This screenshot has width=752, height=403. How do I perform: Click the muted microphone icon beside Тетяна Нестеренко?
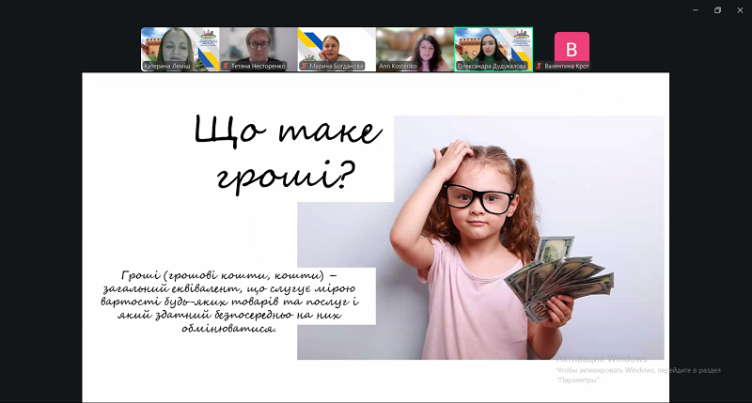click(x=225, y=67)
